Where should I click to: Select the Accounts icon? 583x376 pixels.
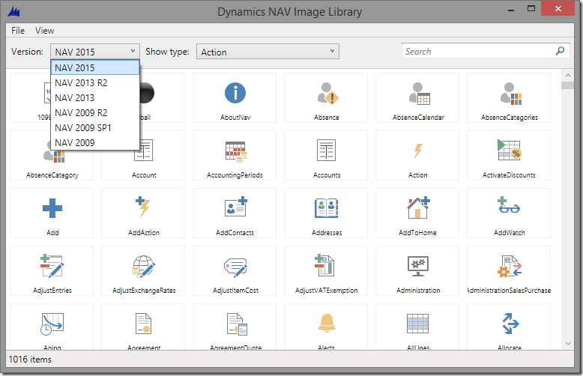coord(327,150)
